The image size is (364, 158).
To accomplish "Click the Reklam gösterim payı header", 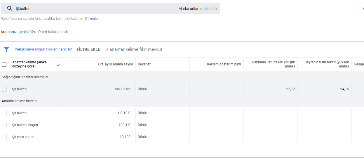I will (224, 64).
